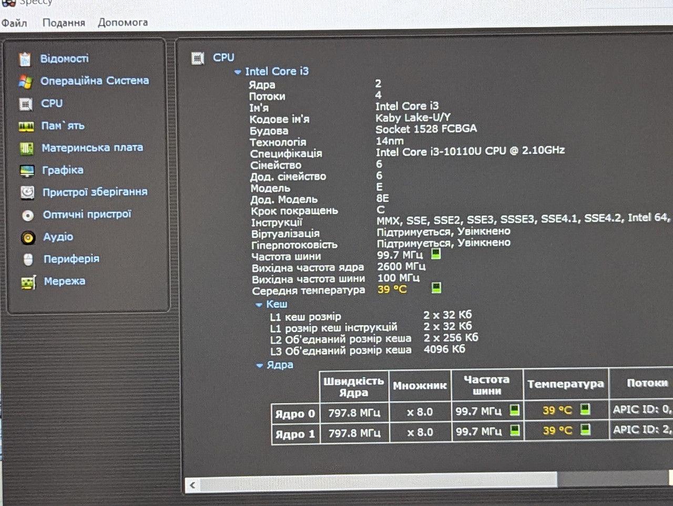Open the Файл menu

[x=14, y=23]
